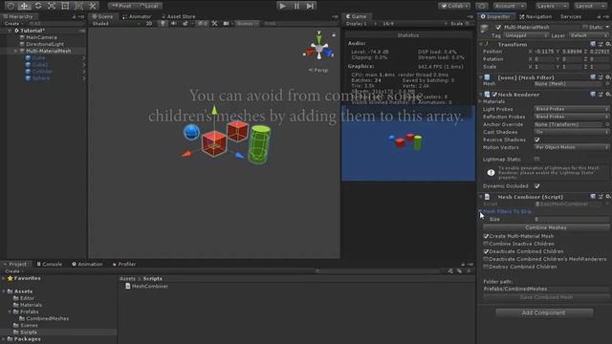
Task: Switch to the Profiler tab
Action: click(x=124, y=264)
